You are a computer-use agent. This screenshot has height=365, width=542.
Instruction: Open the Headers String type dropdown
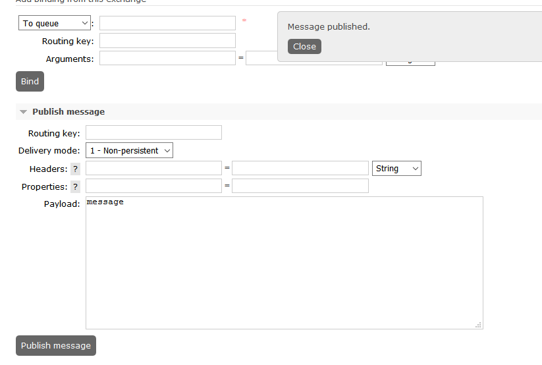396,169
